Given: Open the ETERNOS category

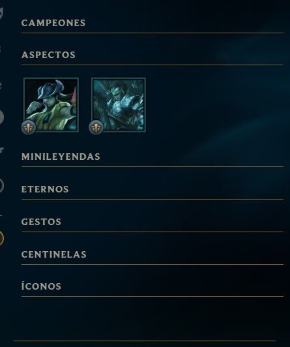Looking at the screenshot, I should (x=45, y=189).
